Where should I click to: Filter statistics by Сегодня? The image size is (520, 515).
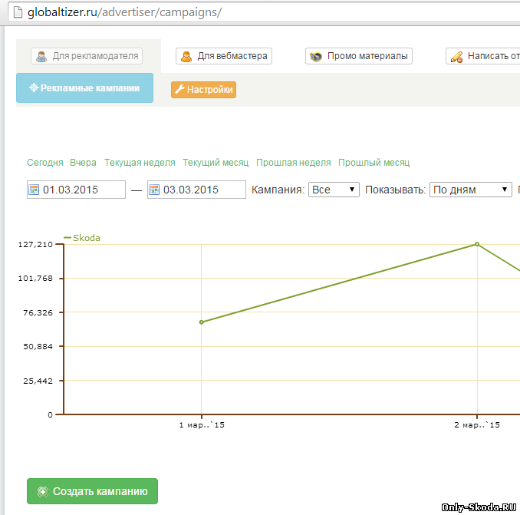tap(44, 163)
